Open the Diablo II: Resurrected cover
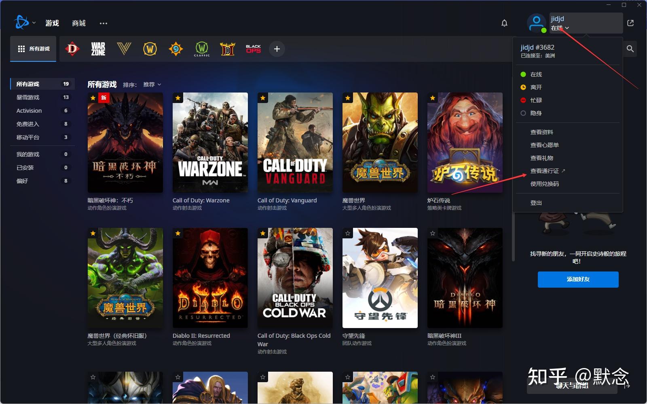Screen dimensions: 647x404 (x=210, y=278)
